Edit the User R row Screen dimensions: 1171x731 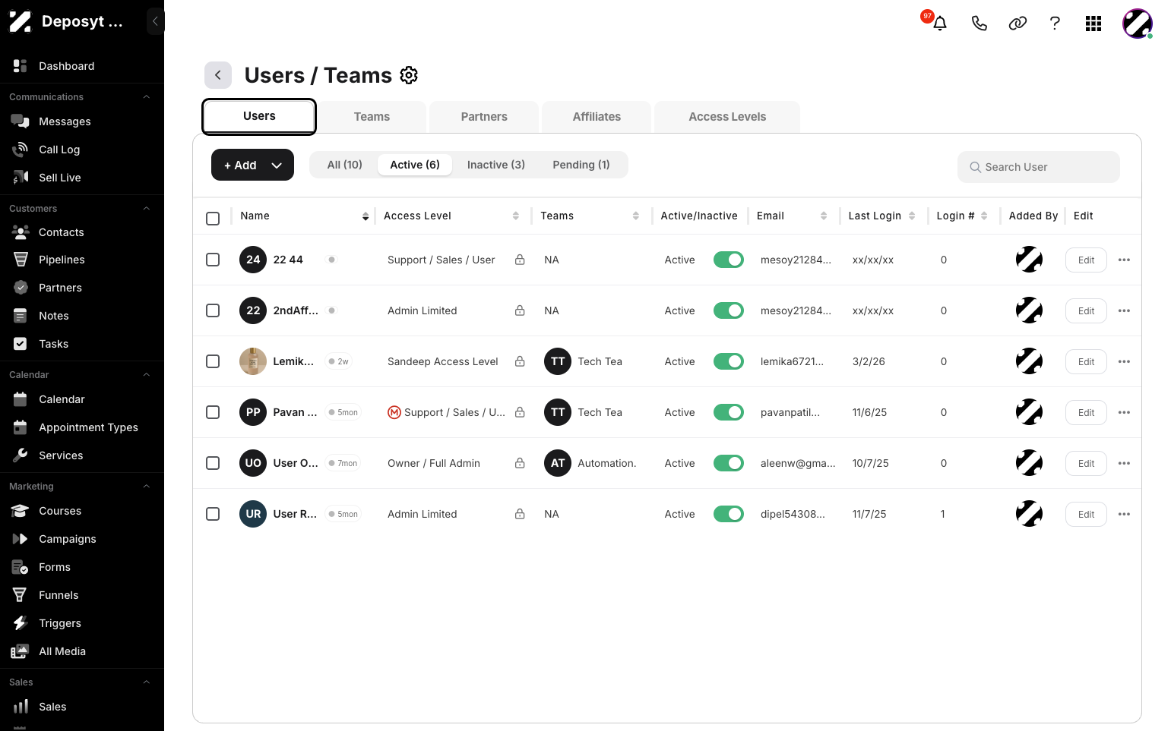1086,515
